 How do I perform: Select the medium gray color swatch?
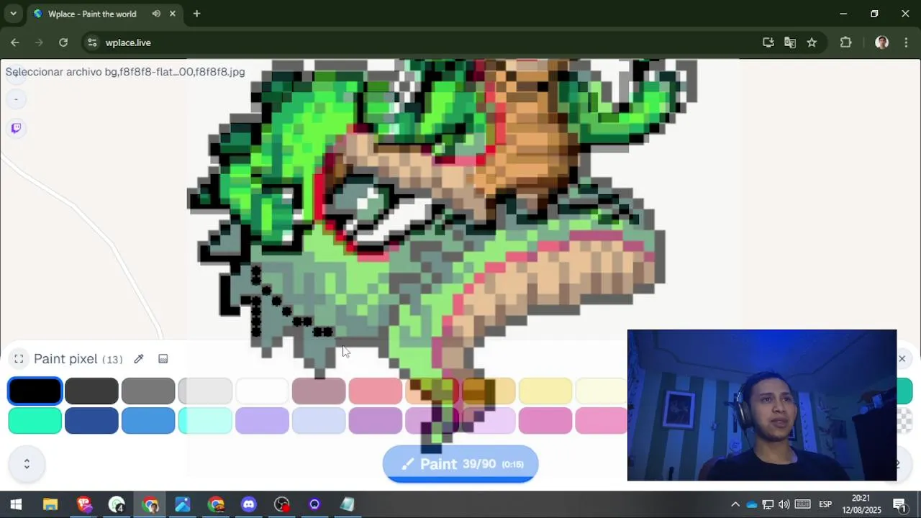click(x=148, y=391)
